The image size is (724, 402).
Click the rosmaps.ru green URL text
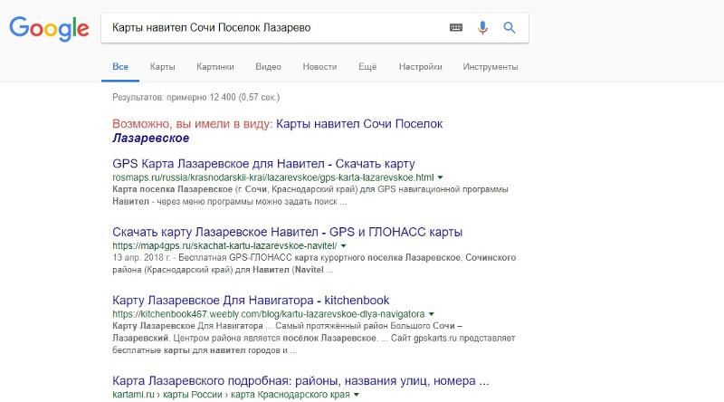pyautogui.click(x=273, y=177)
